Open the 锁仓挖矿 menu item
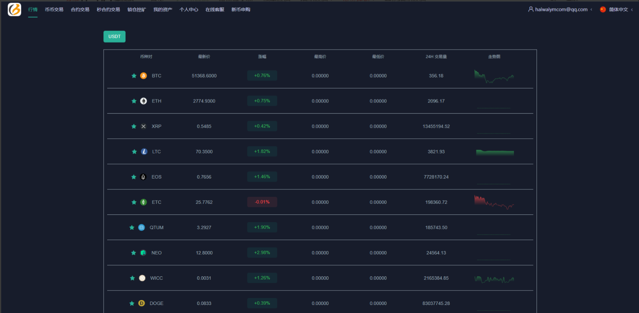The width and height of the screenshot is (639, 313). coord(137,10)
